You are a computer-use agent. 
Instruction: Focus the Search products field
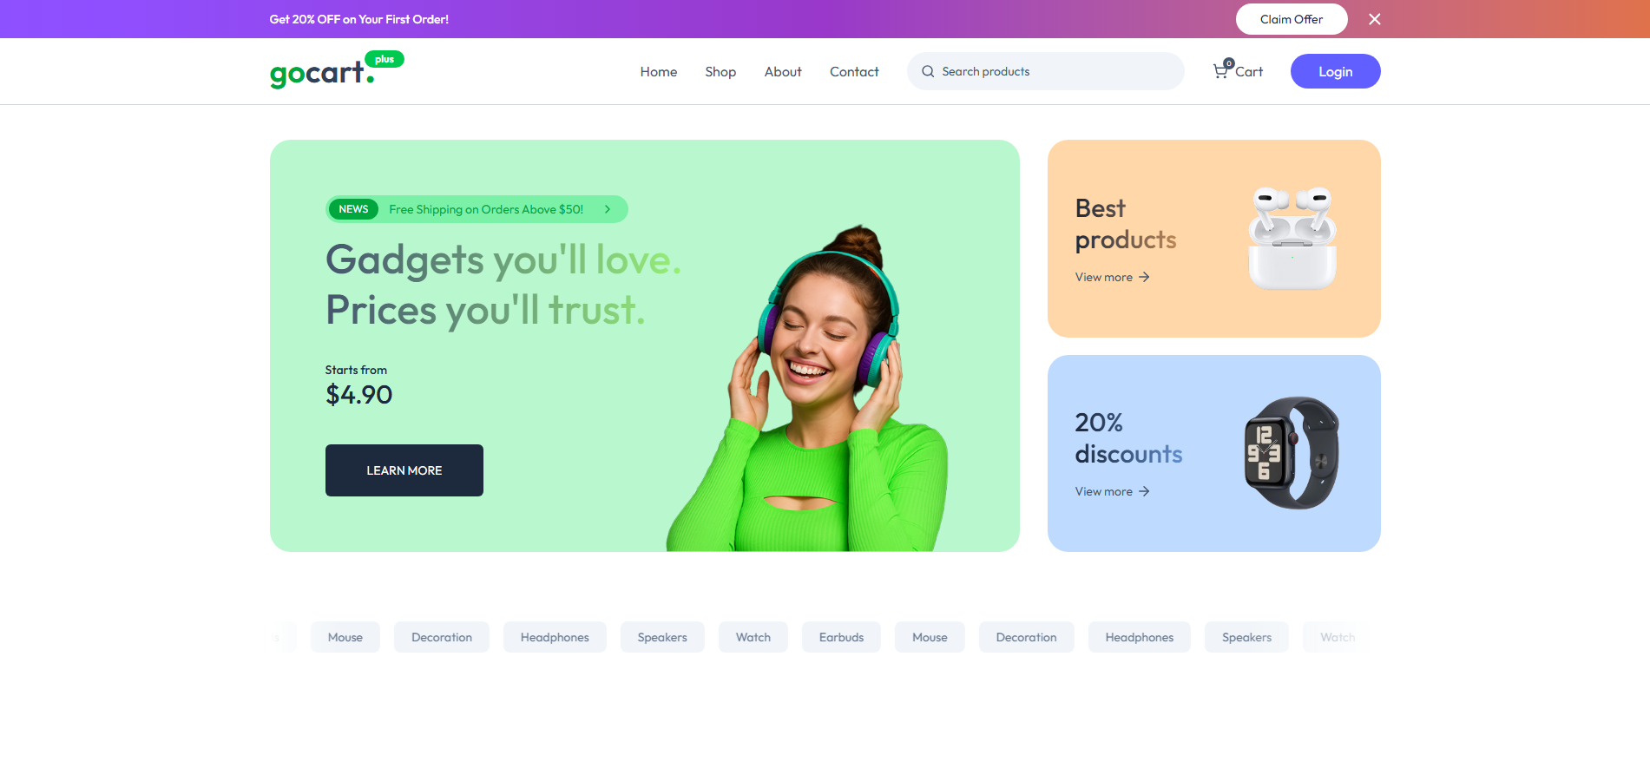pyautogui.click(x=1045, y=71)
